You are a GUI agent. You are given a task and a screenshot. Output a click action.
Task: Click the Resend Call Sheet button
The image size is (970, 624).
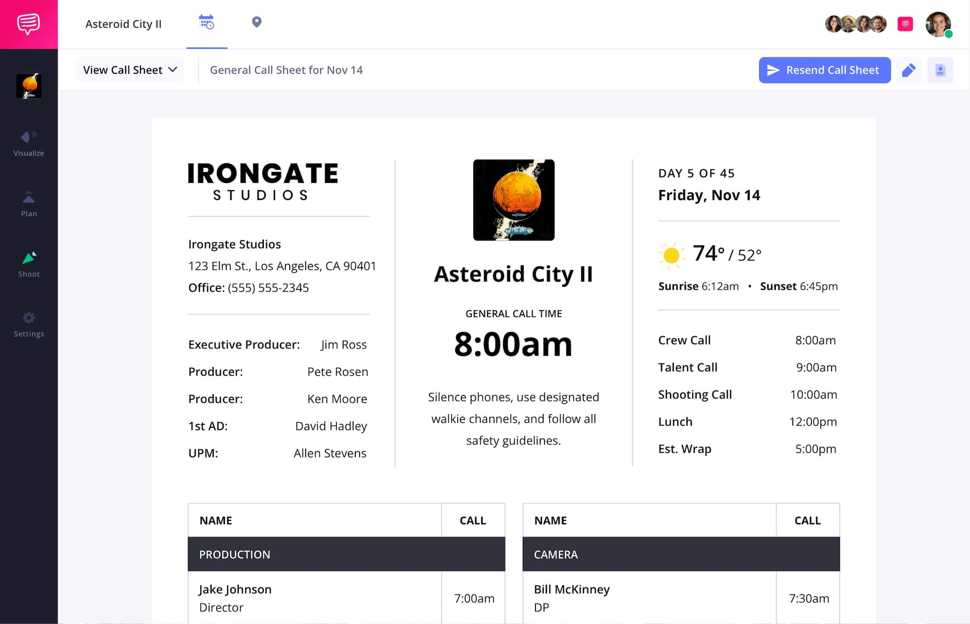[824, 69]
